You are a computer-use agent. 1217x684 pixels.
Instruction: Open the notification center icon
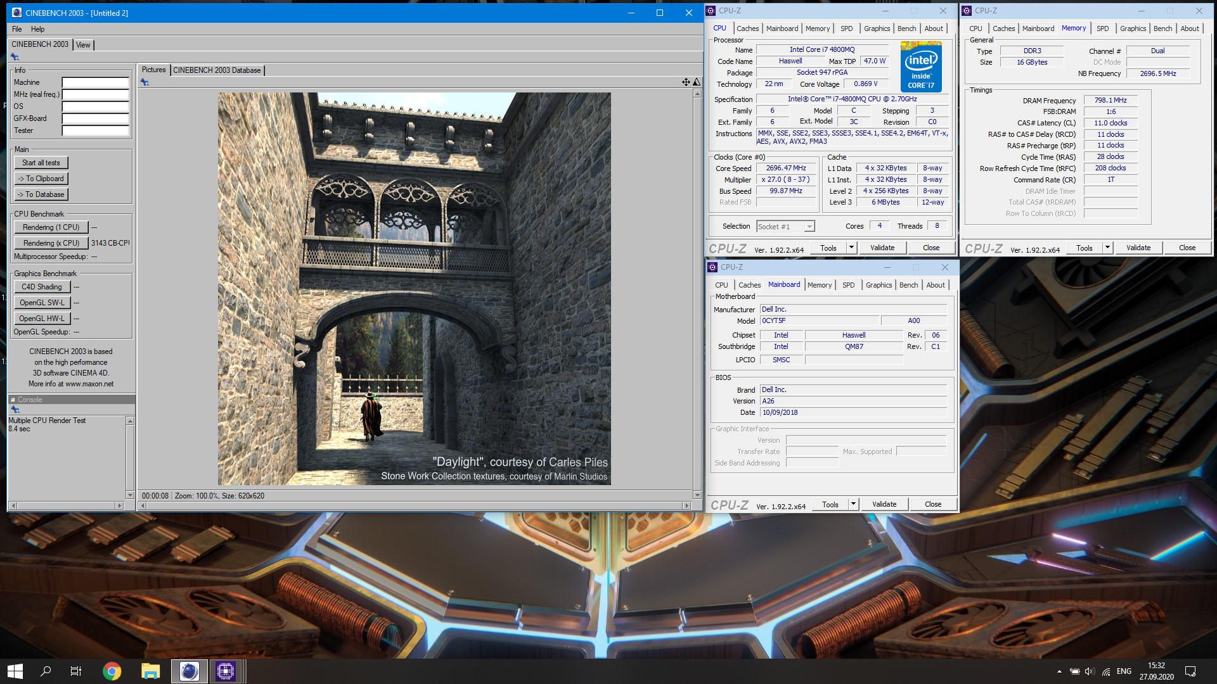coord(1190,671)
